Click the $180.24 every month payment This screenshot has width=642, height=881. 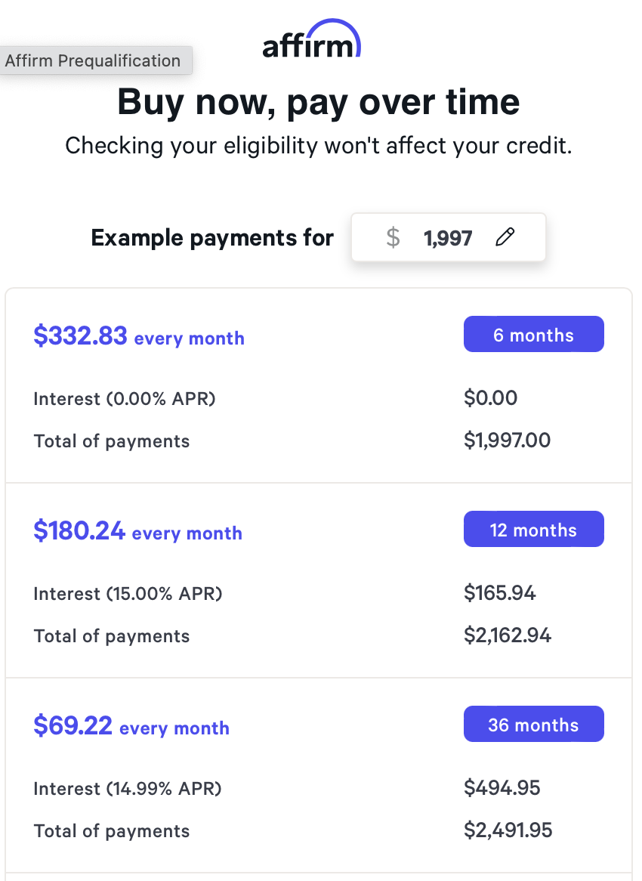point(137,531)
